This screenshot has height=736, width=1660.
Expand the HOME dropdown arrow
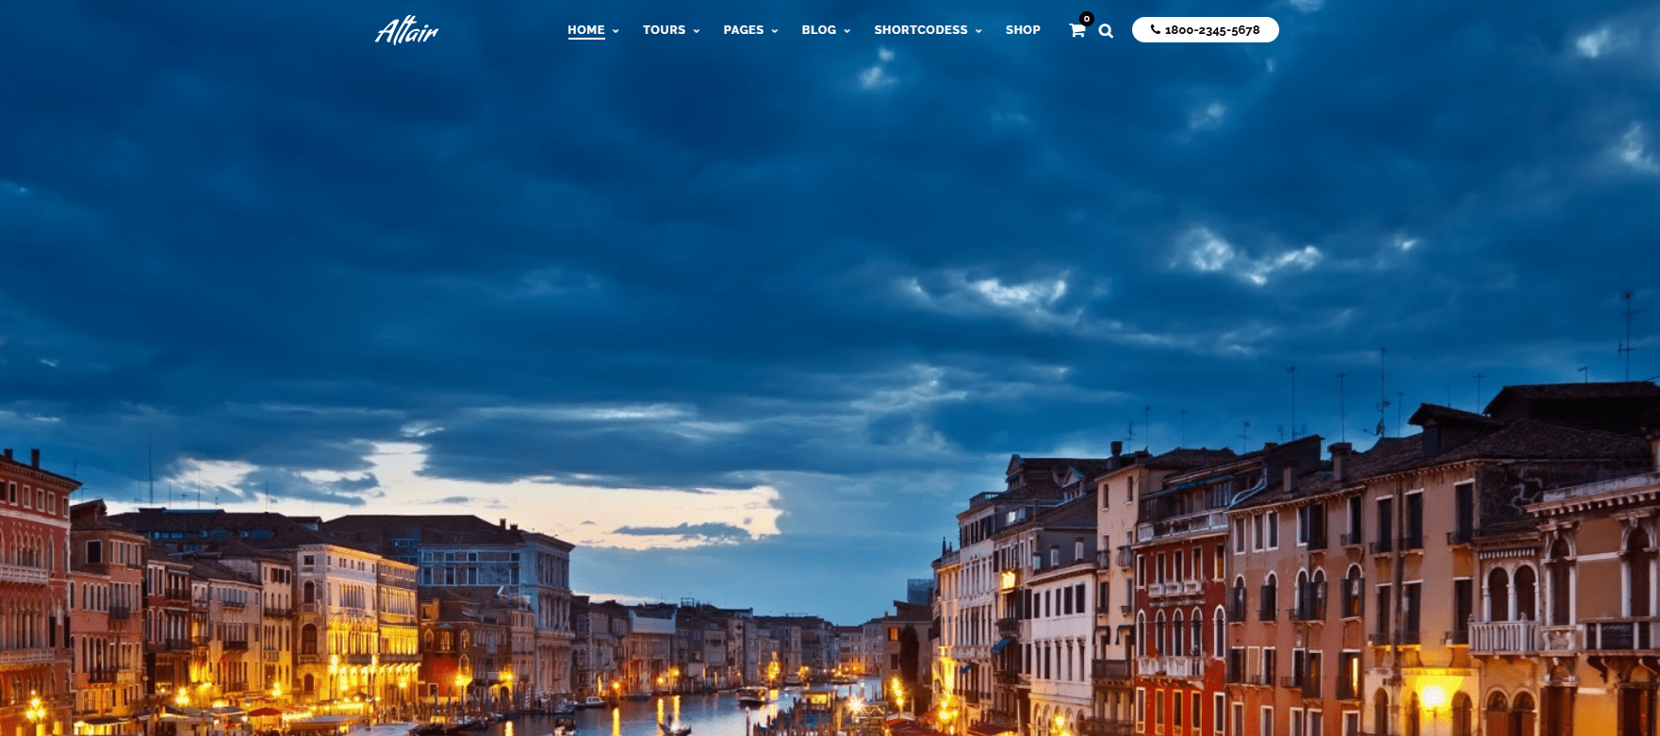tap(616, 31)
